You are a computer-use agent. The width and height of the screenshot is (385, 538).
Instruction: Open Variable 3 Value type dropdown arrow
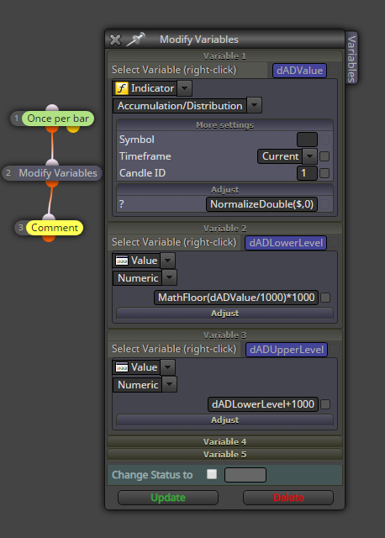(x=168, y=367)
